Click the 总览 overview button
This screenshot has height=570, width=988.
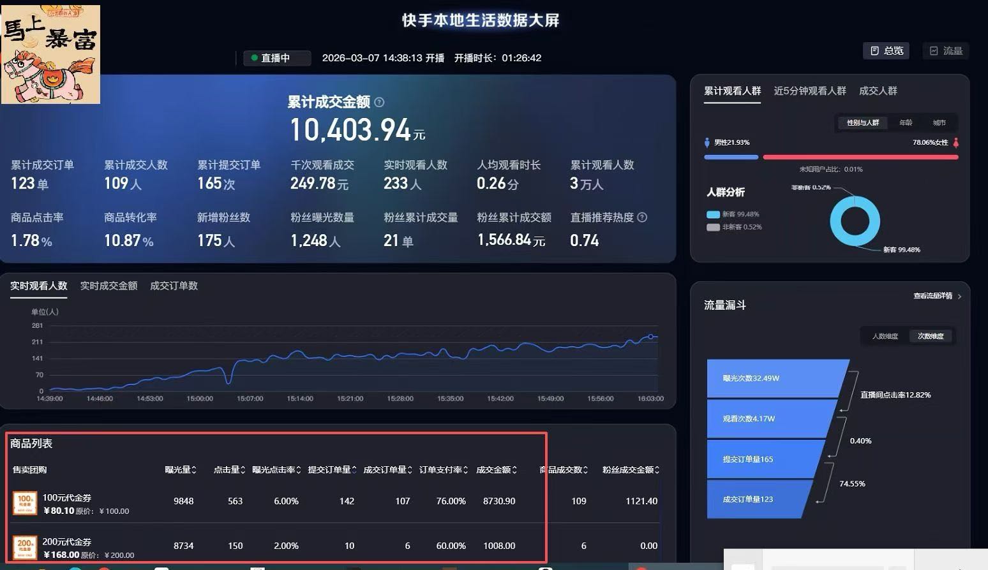click(886, 50)
